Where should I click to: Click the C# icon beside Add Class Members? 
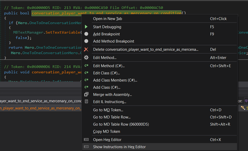tap(86, 80)
